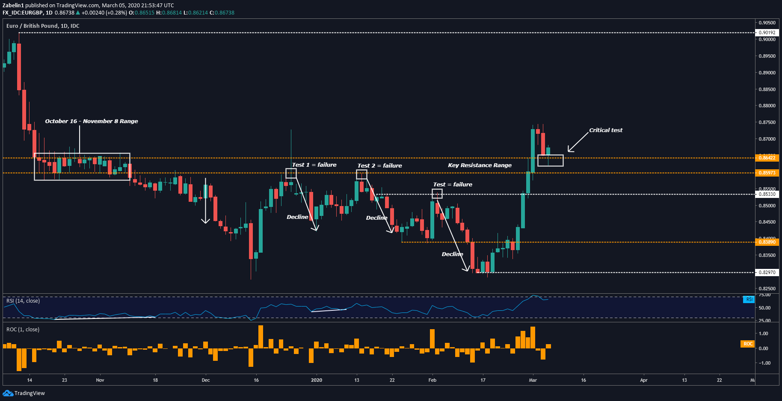Click the Zabelin1 author name
The width and height of the screenshot is (782, 401).
coord(13,6)
